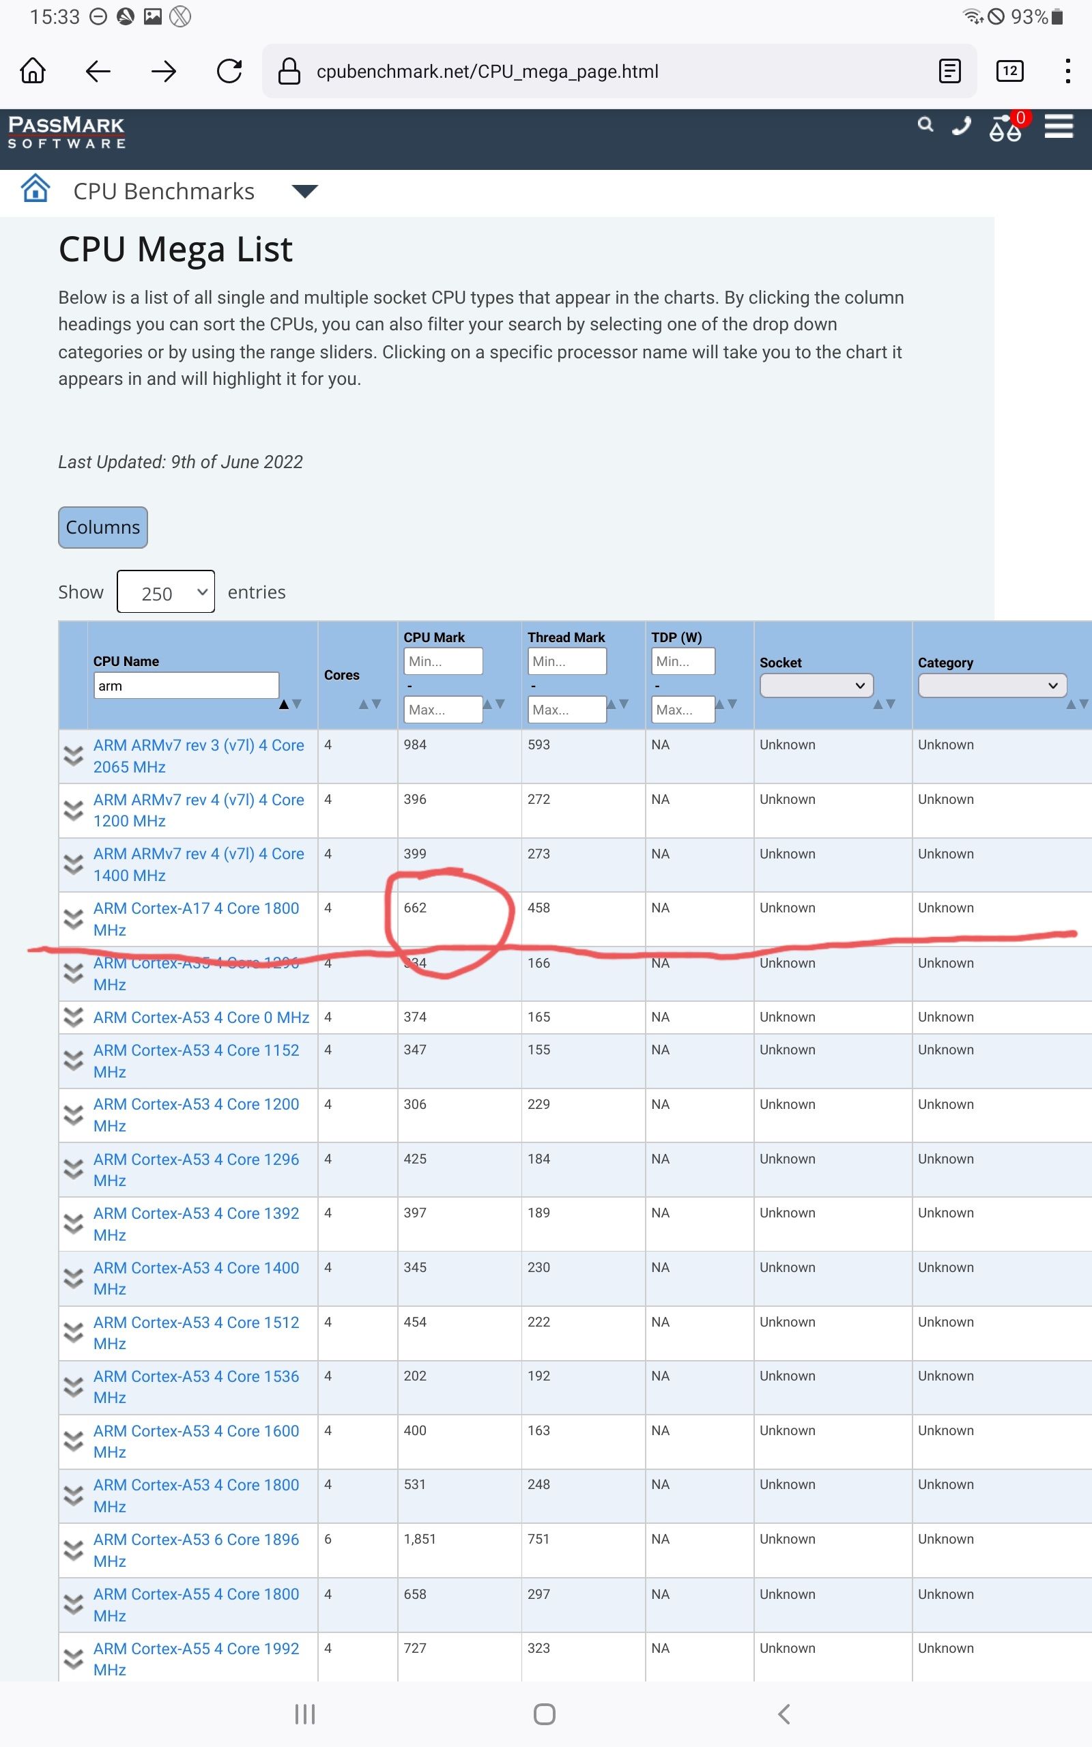Screen dimensions: 1092x1747
Task: Click the Thread Mark Max field
Action: click(x=567, y=710)
